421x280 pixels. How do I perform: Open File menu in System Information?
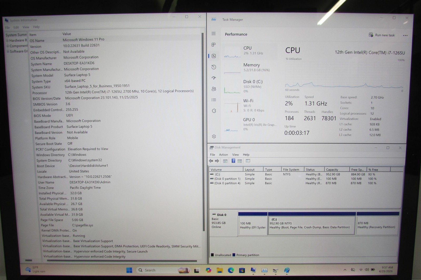(x=7, y=28)
